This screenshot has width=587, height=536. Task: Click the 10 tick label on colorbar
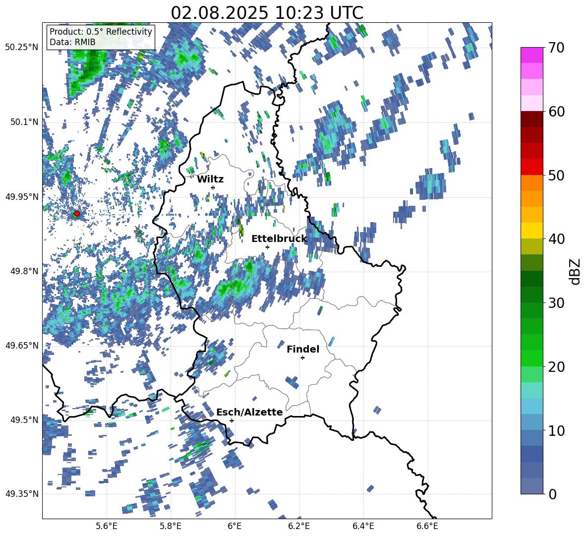click(x=557, y=430)
